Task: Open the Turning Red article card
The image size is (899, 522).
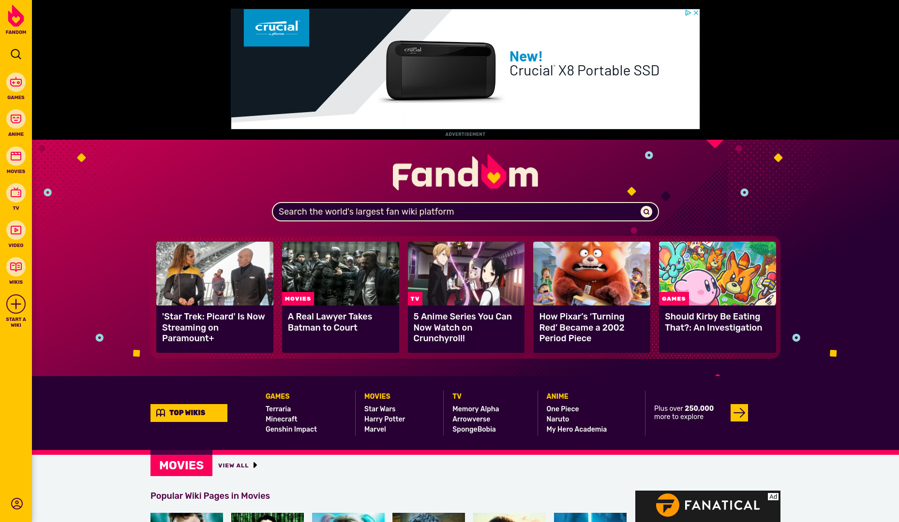Action: pyautogui.click(x=591, y=297)
